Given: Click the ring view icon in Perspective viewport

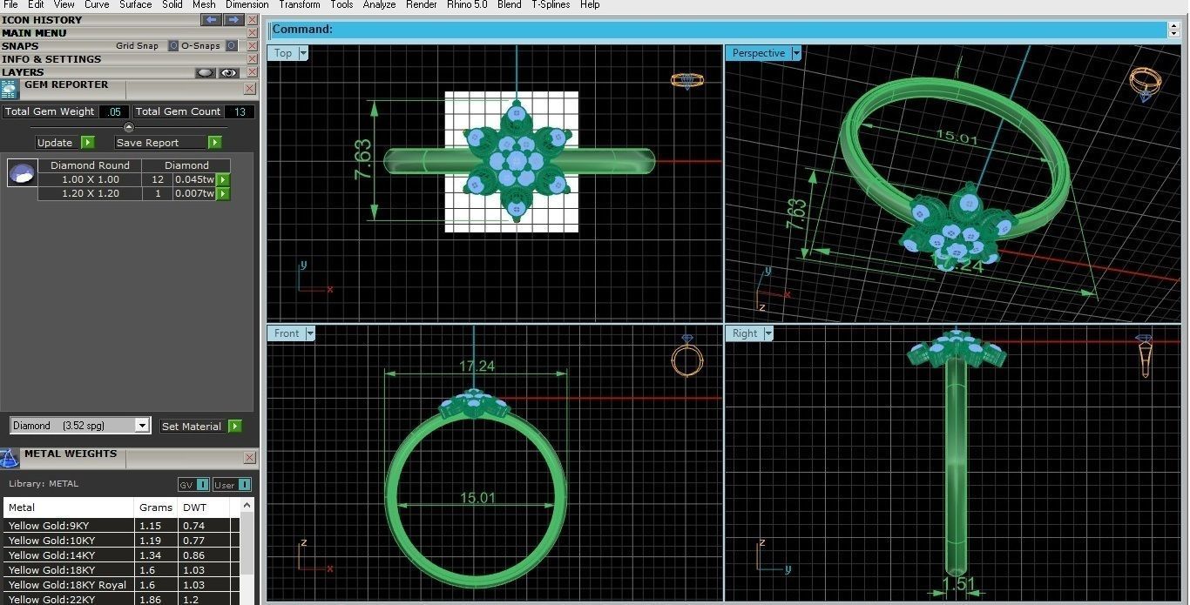Looking at the screenshot, I should [1146, 84].
